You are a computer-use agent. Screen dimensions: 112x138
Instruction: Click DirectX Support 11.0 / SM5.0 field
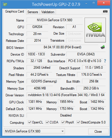[x=94, y=68]
